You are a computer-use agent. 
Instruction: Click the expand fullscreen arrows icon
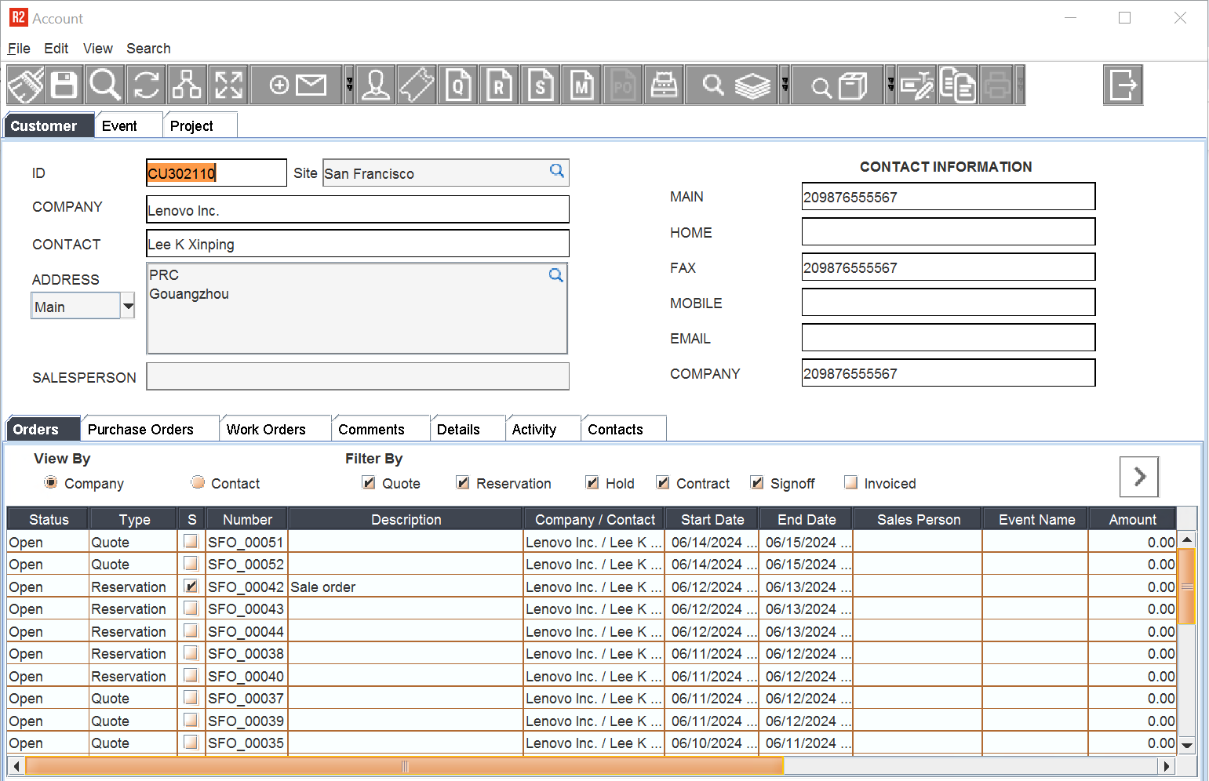coord(228,85)
